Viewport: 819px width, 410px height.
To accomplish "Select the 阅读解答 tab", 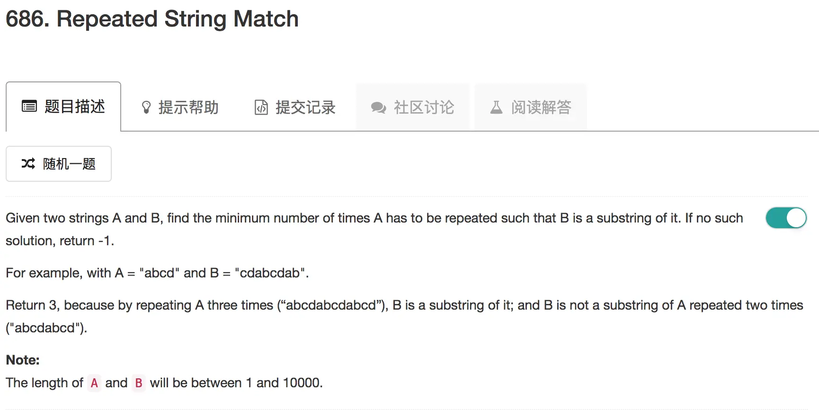I will (541, 107).
